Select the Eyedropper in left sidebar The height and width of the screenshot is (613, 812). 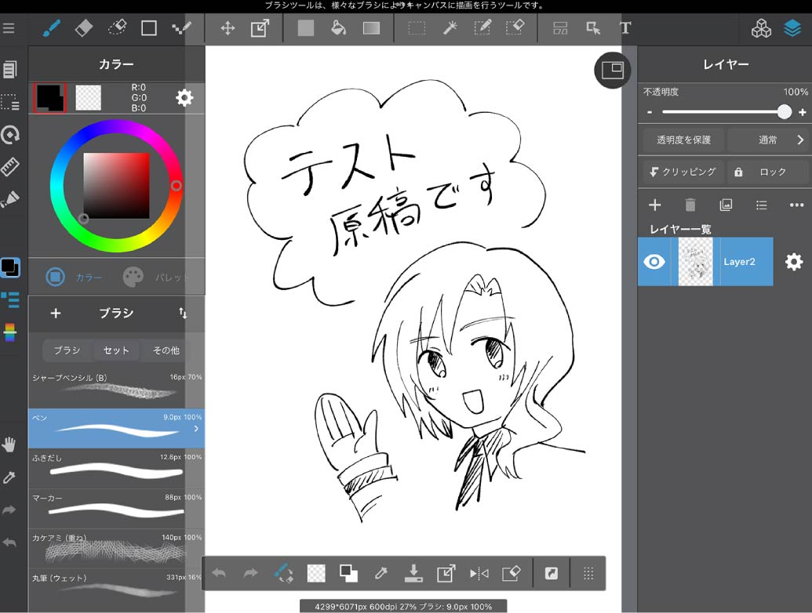coord(10,477)
